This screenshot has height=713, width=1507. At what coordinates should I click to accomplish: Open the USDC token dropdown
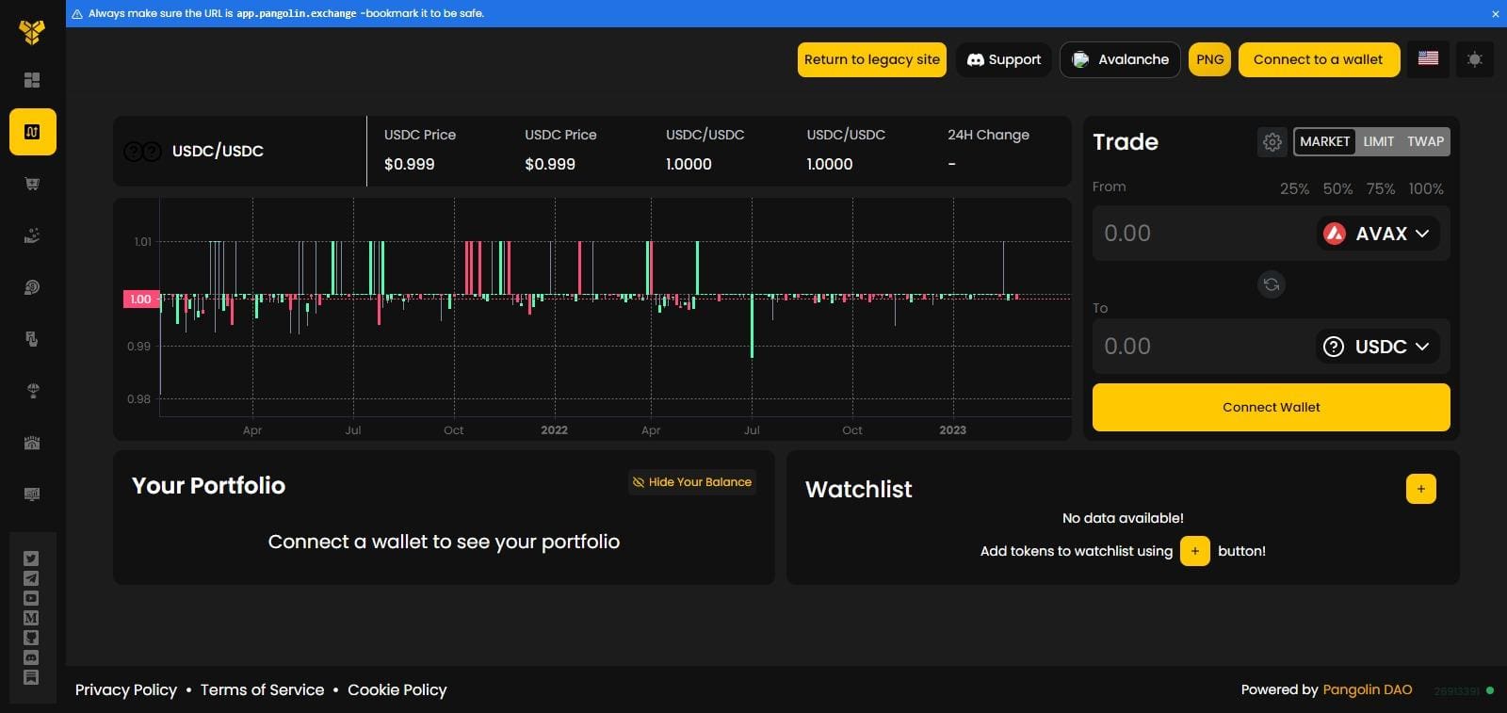point(1378,347)
